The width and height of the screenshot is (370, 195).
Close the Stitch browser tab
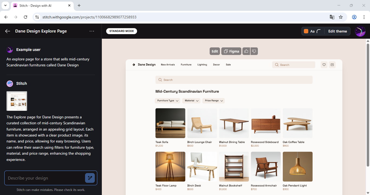point(69,5)
